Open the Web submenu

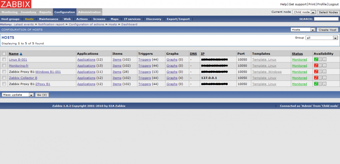point(67,19)
